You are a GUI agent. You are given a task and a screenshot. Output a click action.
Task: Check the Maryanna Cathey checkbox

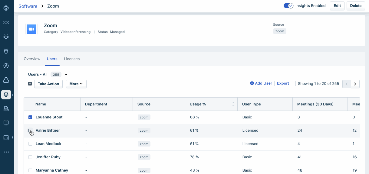(x=30, y=170)
